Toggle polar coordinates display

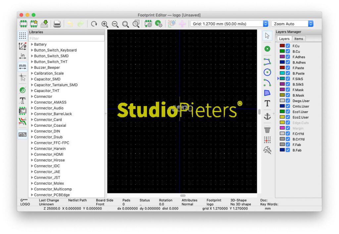[x=23, y=46]
